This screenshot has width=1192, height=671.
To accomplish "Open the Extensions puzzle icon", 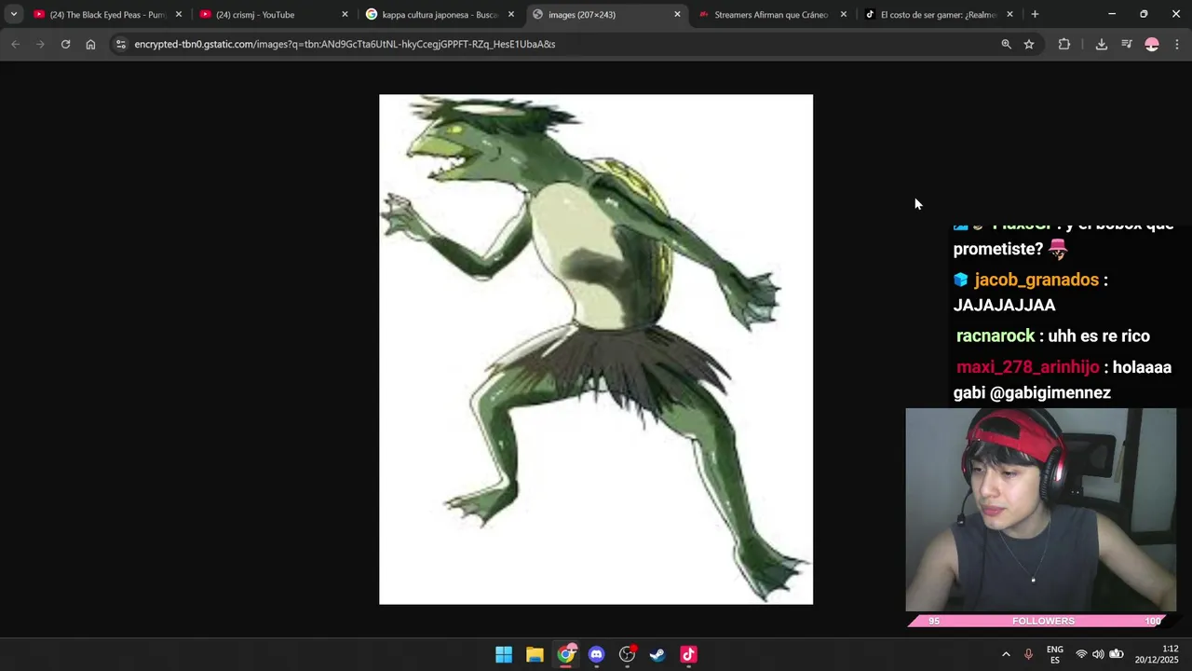I will [x=1064, y=44].
